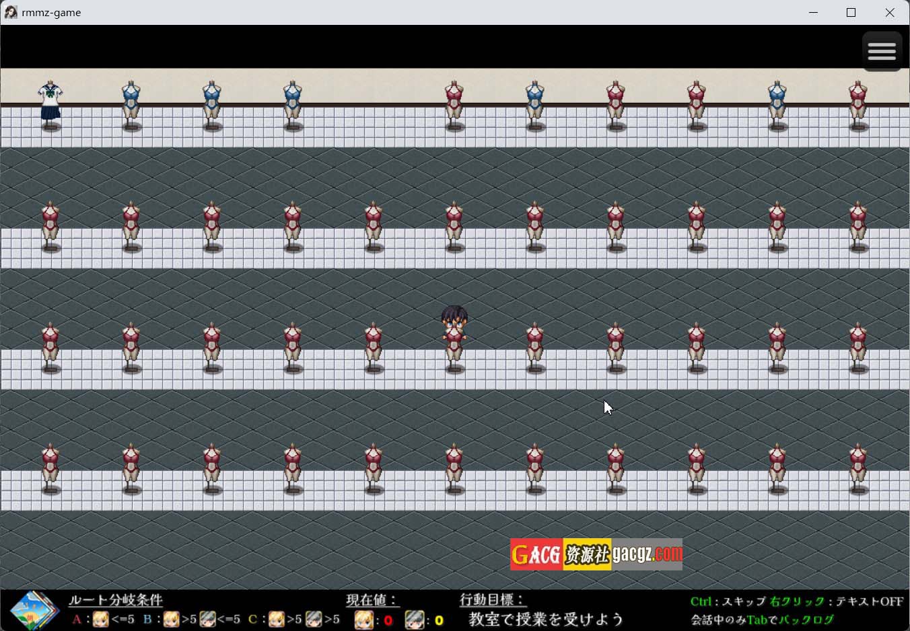Open the hamburger menu button
Viewport: 910px width, 631px height.
[x=882, y=51]
